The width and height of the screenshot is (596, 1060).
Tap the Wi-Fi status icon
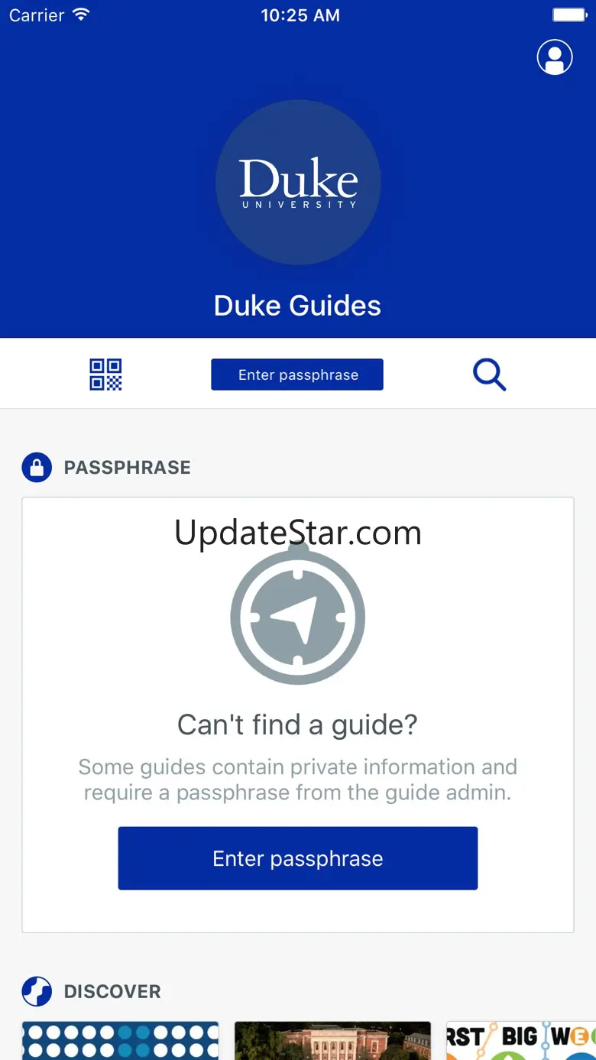[x=80, y=15]
